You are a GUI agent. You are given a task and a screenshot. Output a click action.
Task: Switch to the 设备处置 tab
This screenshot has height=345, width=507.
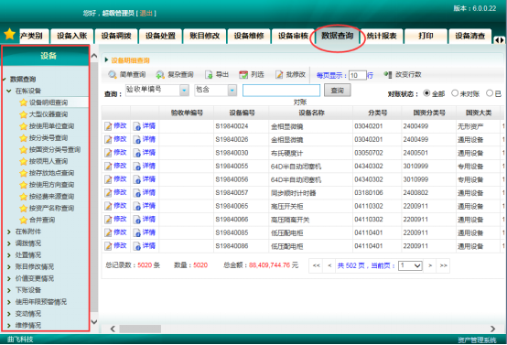[160, 36]
